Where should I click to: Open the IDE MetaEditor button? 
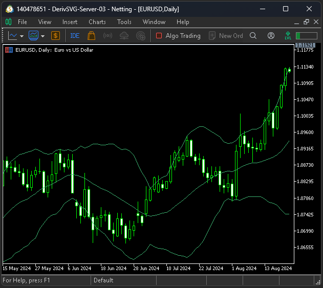(x=75, y=36)
